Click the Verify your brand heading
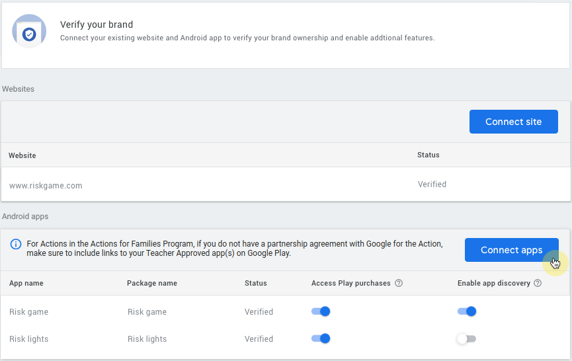Screen dimensions: 572x361 coord(97,24)
